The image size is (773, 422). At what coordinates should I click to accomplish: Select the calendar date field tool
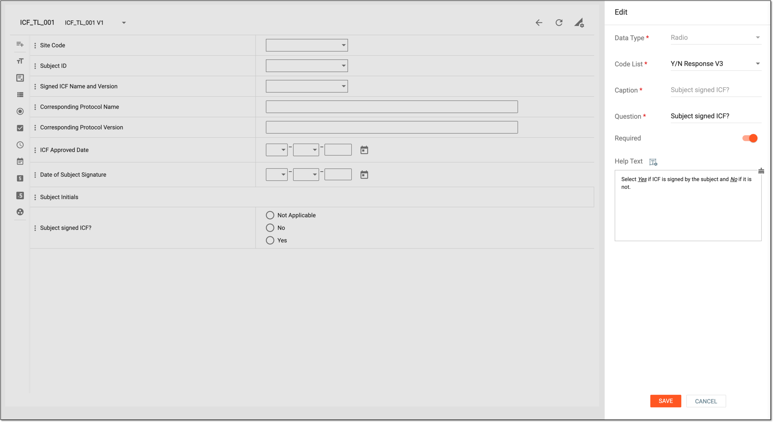[x=20, y=161]
